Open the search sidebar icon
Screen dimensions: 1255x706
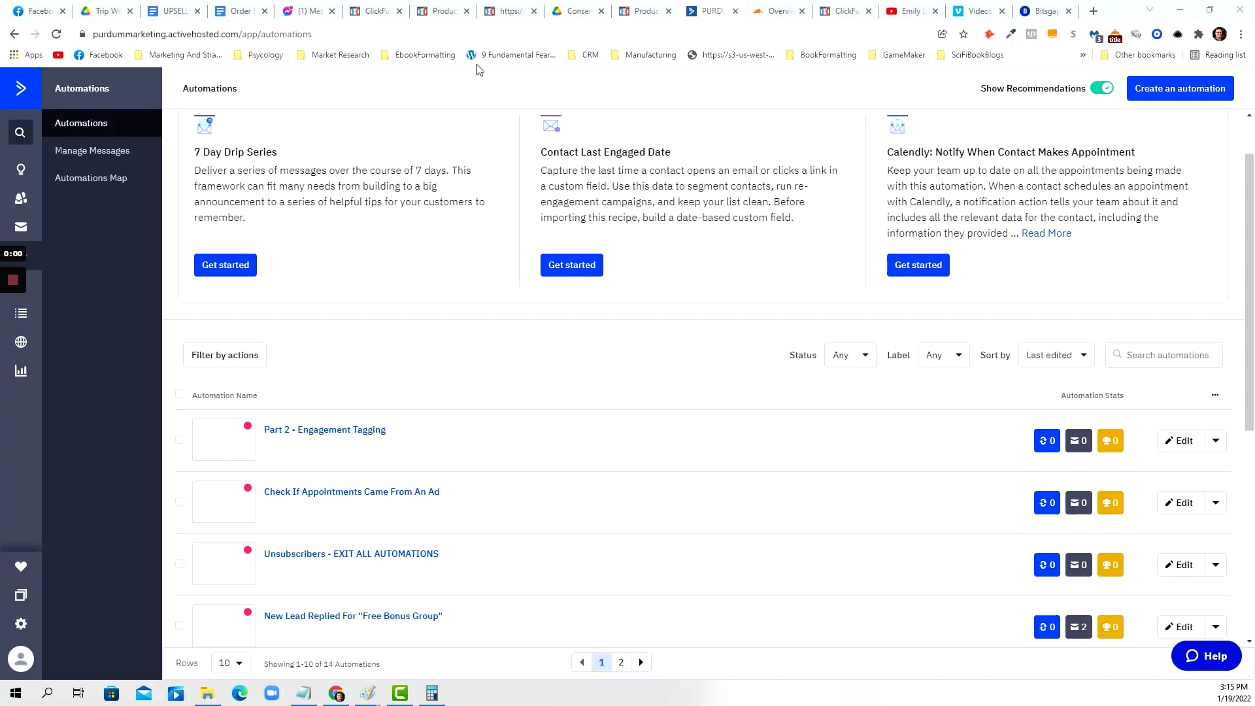pyautogui.click(x=20, y=132)
